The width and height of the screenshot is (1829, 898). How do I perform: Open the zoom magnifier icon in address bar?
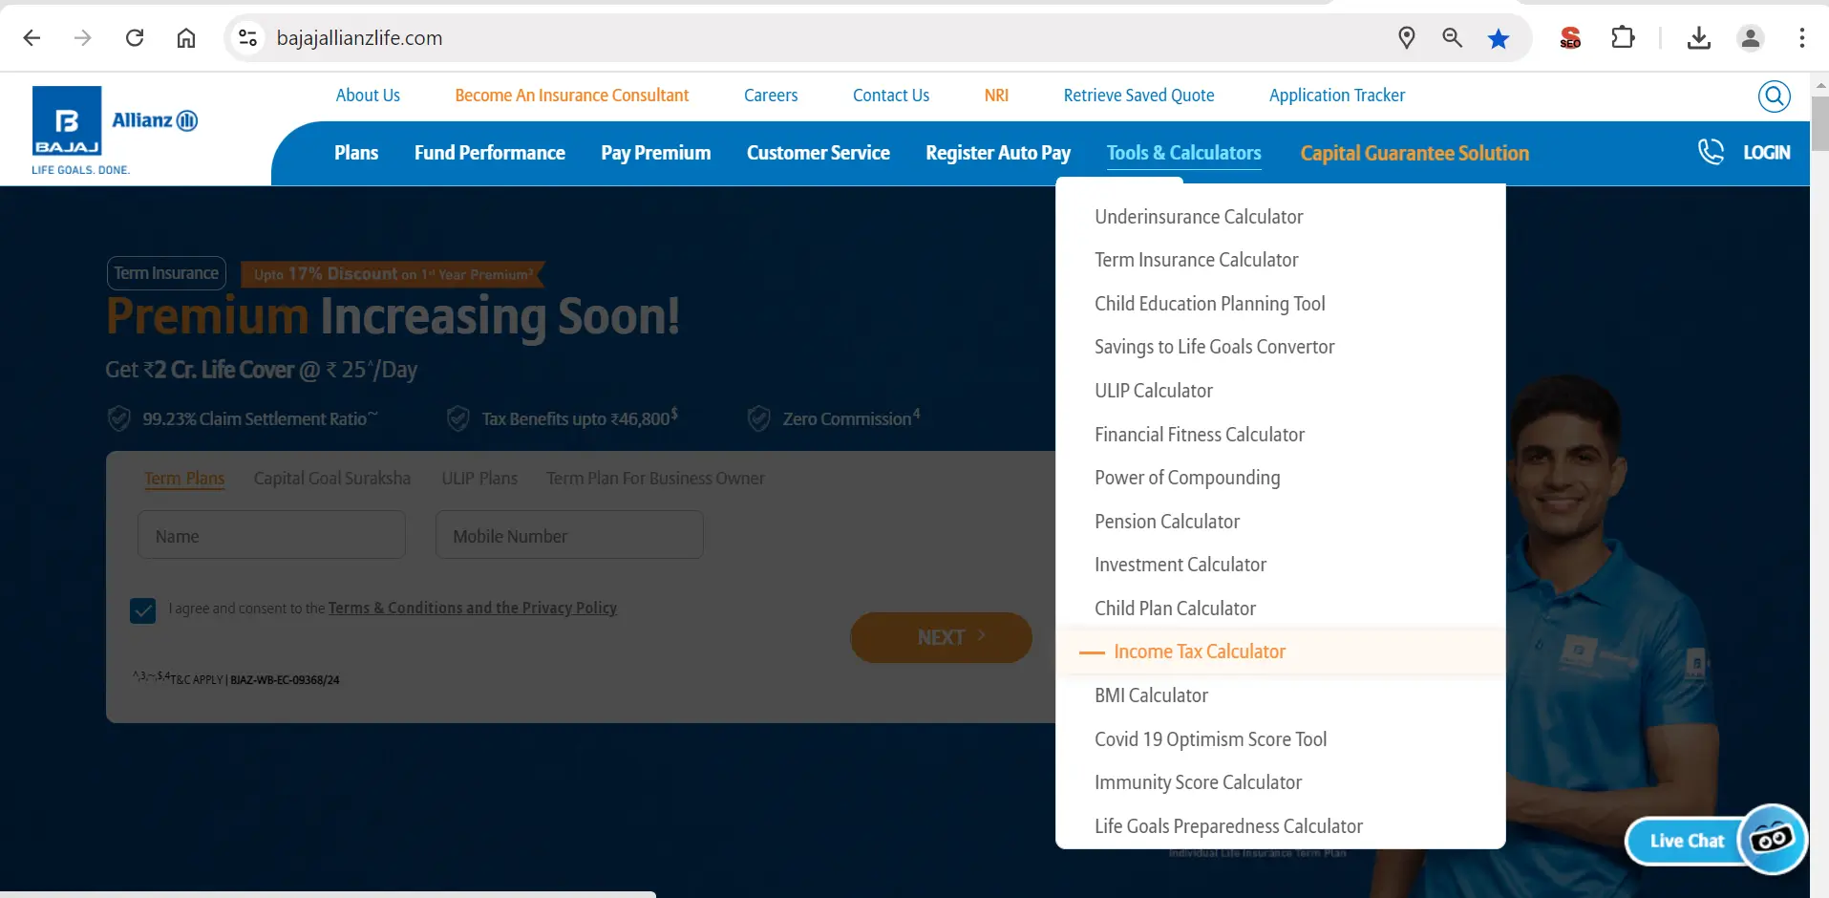pyautogui.click(x=1452, y=38)
